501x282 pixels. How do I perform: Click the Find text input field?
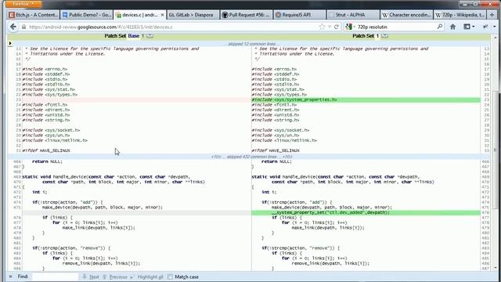tap(55, 277)
